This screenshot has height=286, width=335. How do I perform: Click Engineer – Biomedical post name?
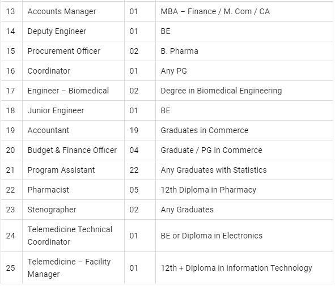click(68, 91)
